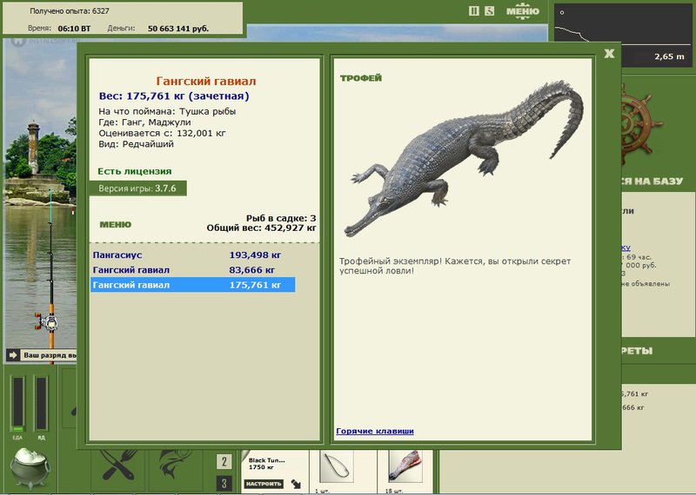
Task: Click the ТРОФЕЙ heading
Action: [x=361, y=78]
